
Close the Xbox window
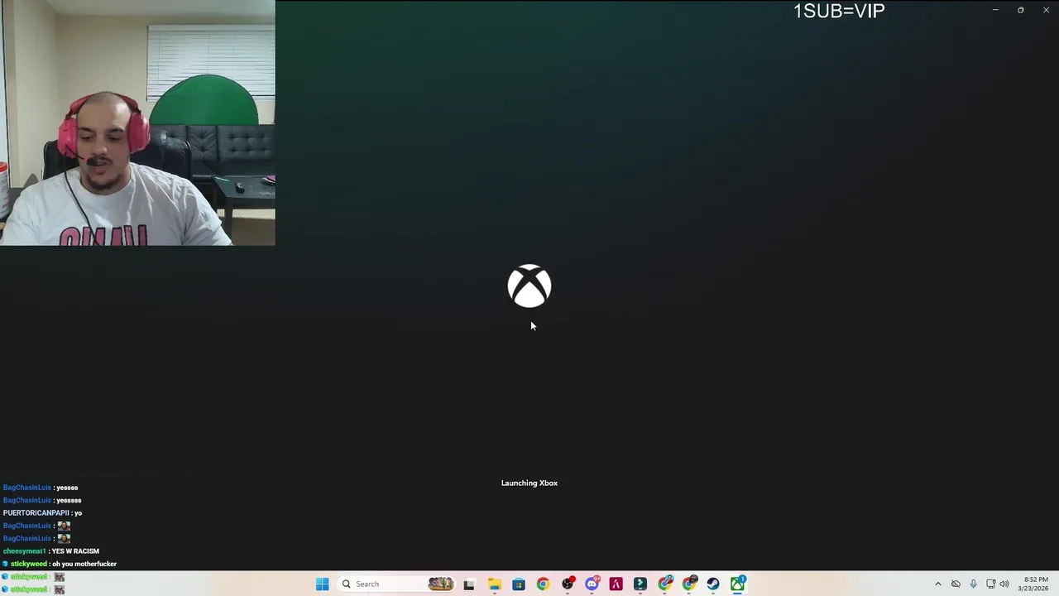coord(1046,10)
